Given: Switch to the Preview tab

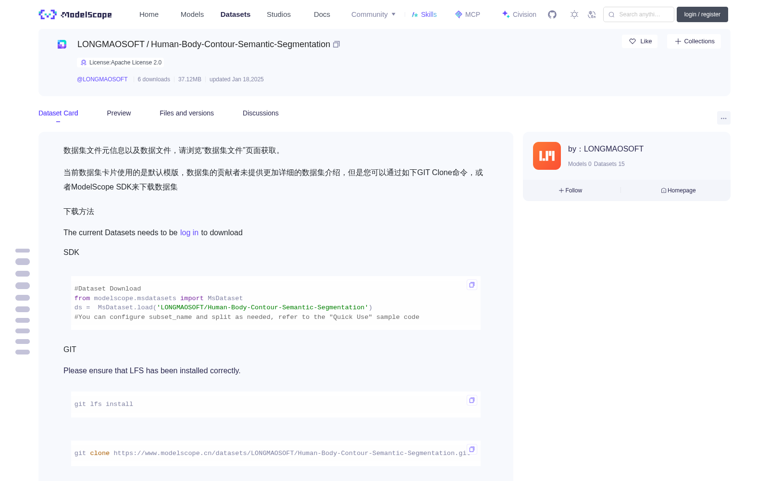Looking at the screenshot, I should (x=119, y=113).
